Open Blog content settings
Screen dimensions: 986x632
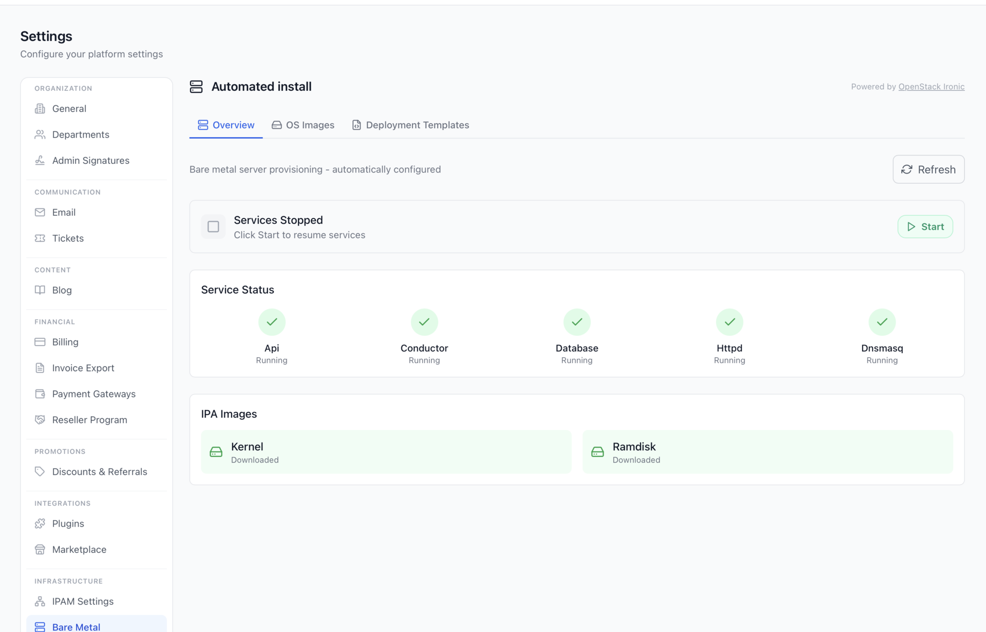click(97, 290)
